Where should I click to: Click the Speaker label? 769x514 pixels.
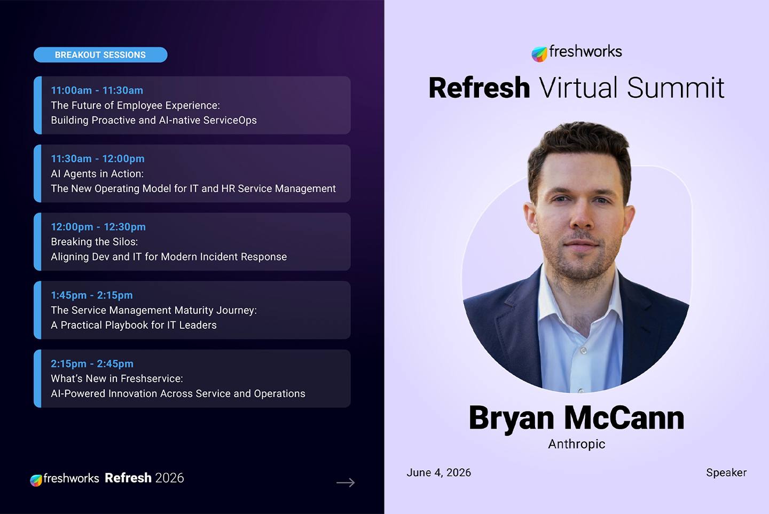[726, 472]
